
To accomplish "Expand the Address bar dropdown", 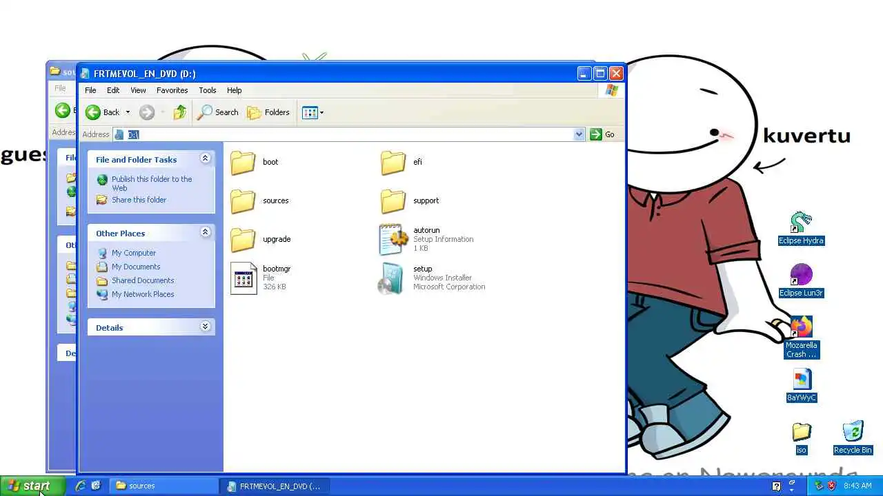I will [579, 134].
